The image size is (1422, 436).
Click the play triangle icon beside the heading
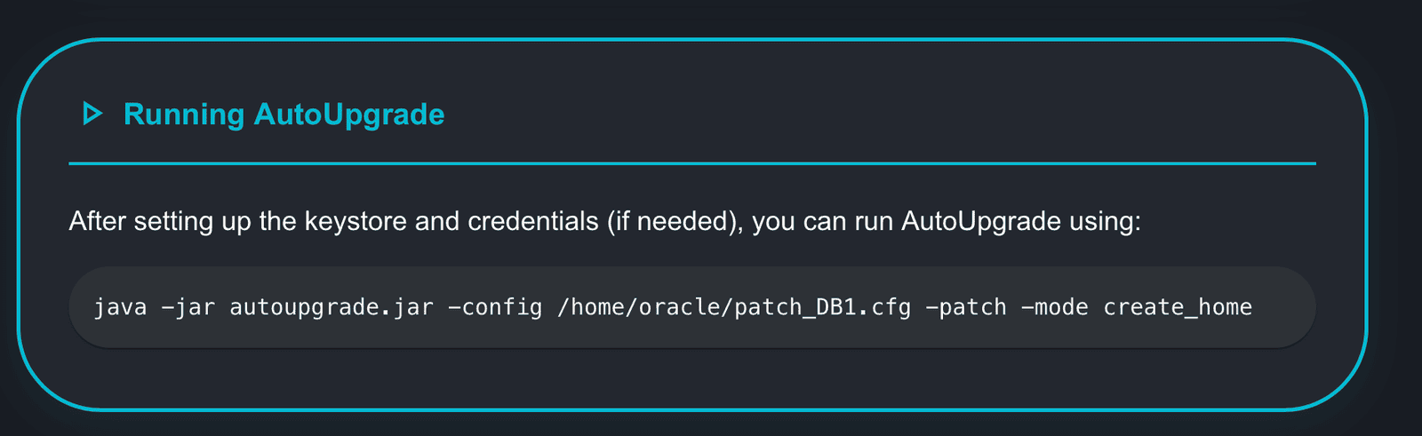tap(92, 114)
